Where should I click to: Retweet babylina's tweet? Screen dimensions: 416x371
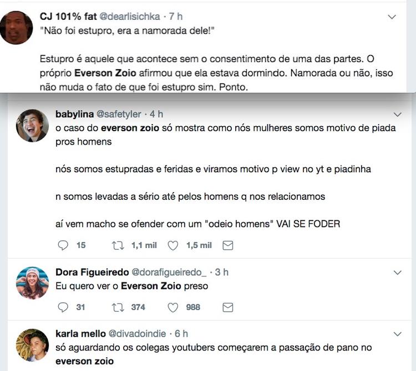tap(118, 245)
